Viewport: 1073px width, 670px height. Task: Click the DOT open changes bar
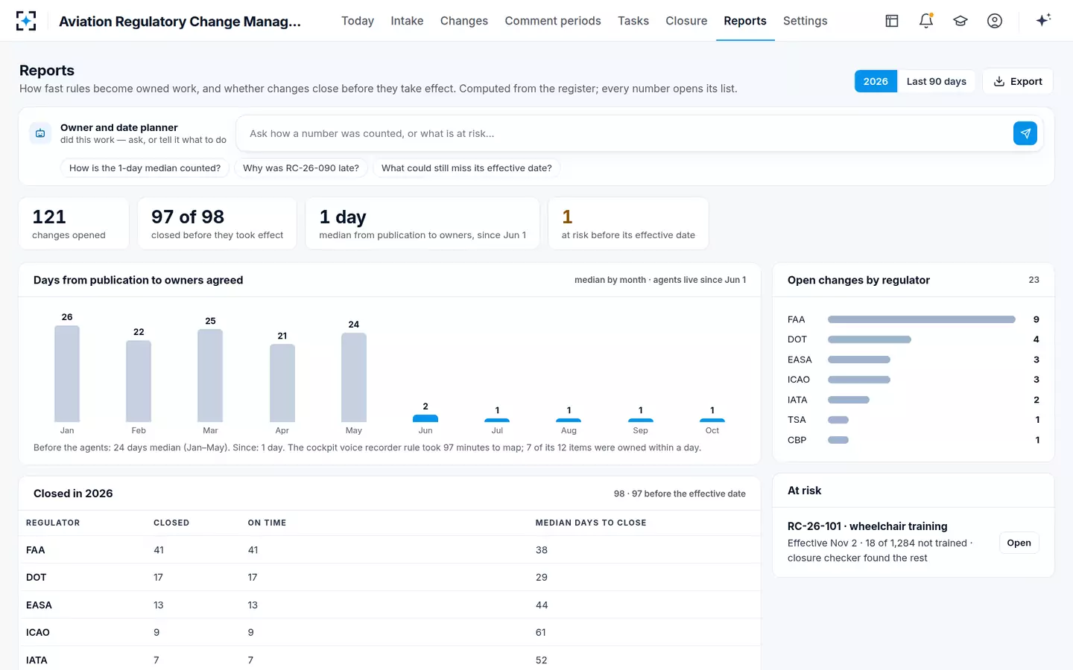coord(870,339)
